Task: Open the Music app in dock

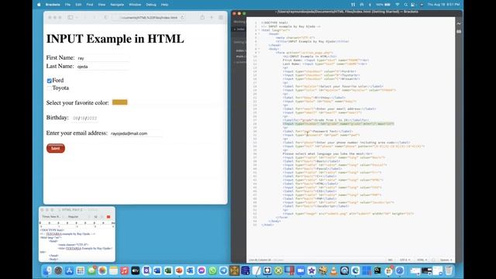Action: point(124,270)
